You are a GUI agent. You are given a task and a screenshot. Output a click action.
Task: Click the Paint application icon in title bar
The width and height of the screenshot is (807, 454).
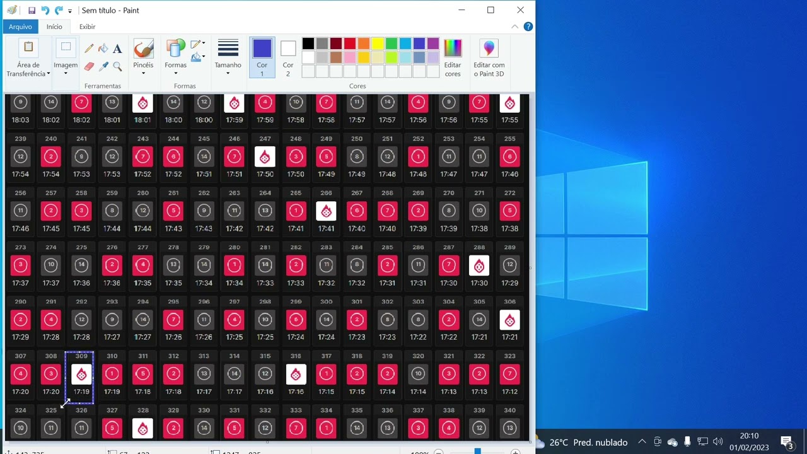click(x=11, y=10)
